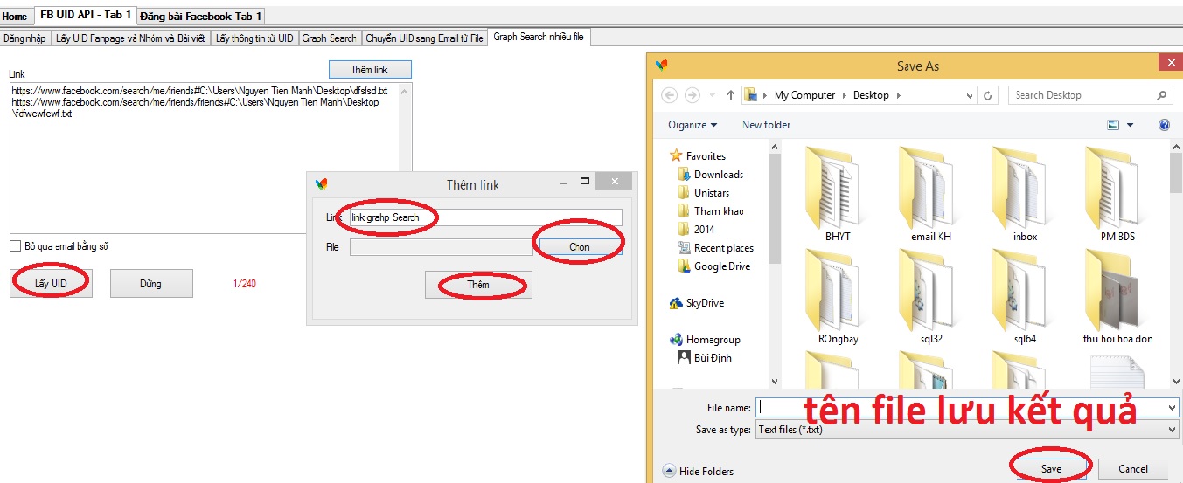Select SkyDrive in the navigation pane
Screen dimensions: 1183x483
point(705,302)
